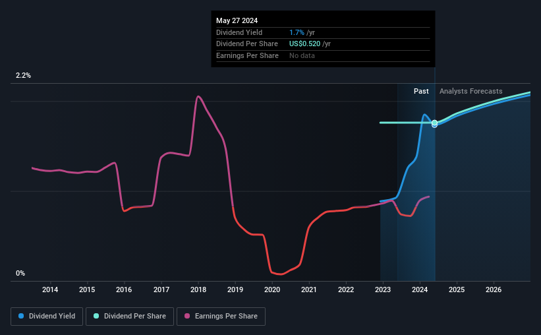Screen dimensions: 541x335
Task: Select the 2020 year tick label
Action: (272, 289)
